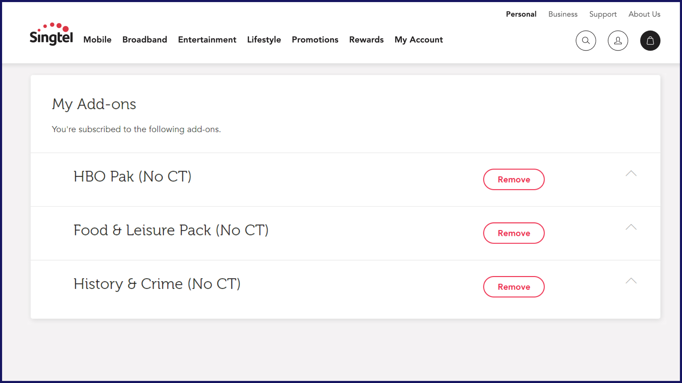682x383 pixels.
Task: Open the Support link
Action: click(x=603, y=14)
